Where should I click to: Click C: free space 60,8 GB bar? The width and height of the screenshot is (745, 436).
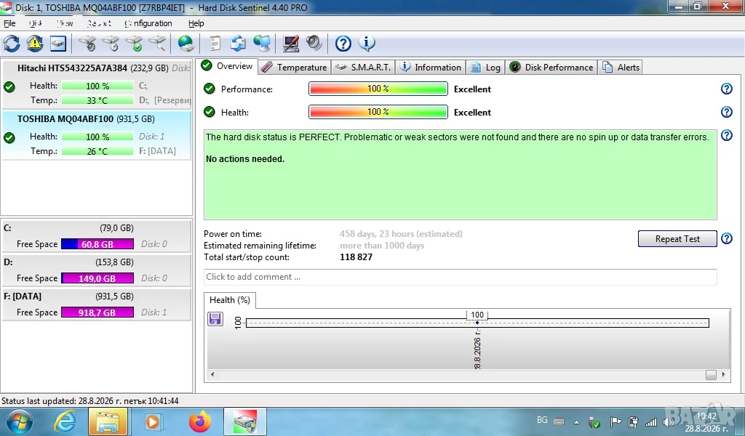click(x=97, y=244)
